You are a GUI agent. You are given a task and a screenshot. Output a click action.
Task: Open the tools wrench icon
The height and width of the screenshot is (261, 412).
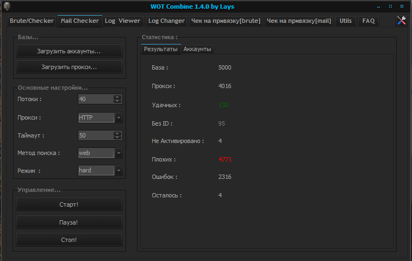coord(402,20)
